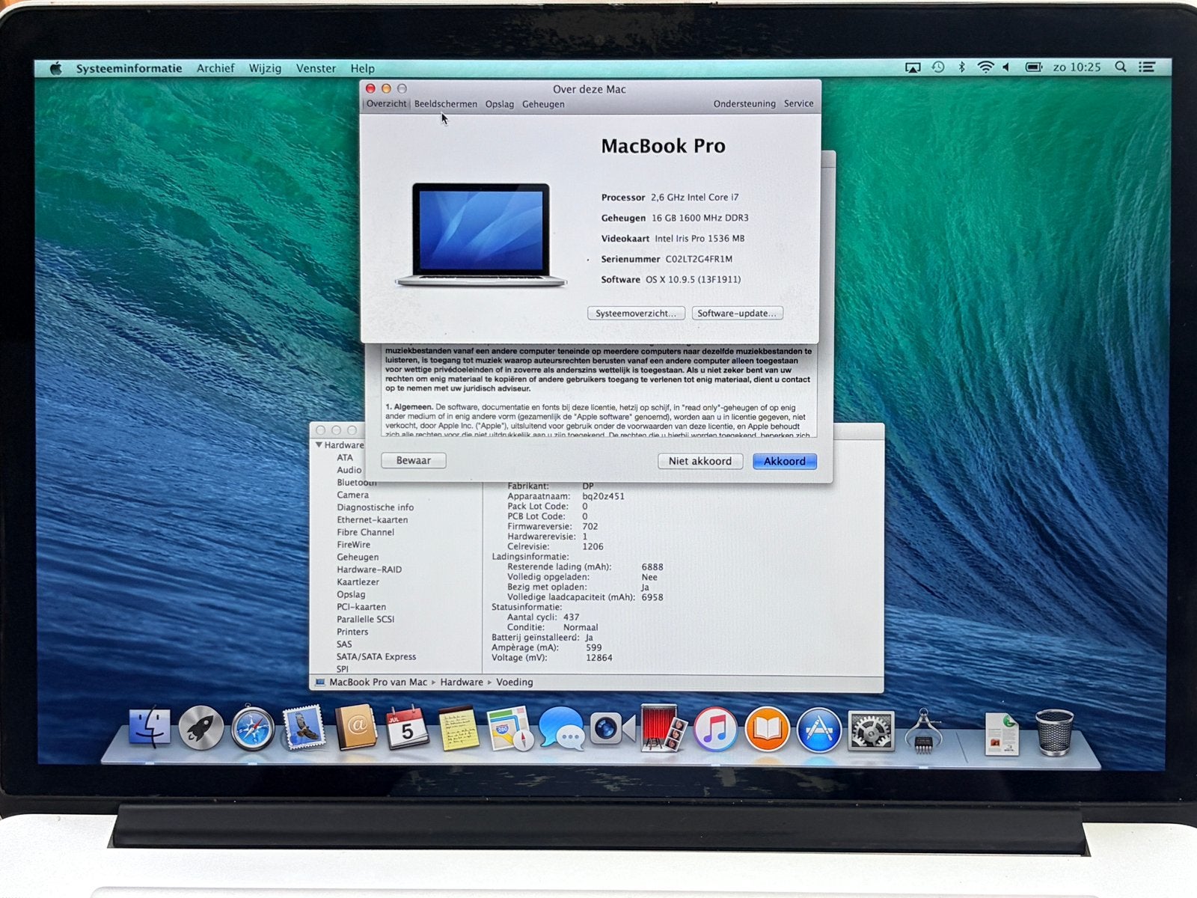Open Maps icon in dock

[x=510, y=728]
